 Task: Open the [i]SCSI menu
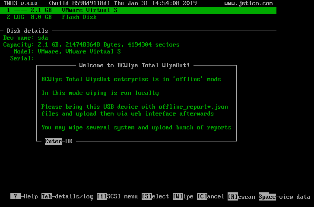pos(117,196)
